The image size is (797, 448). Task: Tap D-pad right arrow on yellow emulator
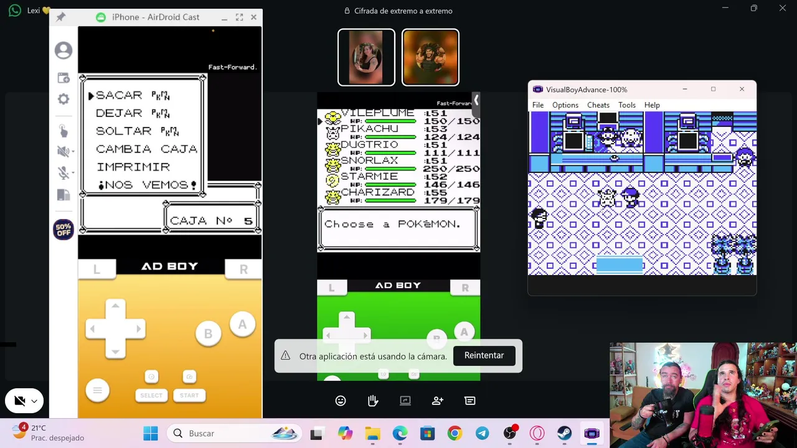click(138, 329)
